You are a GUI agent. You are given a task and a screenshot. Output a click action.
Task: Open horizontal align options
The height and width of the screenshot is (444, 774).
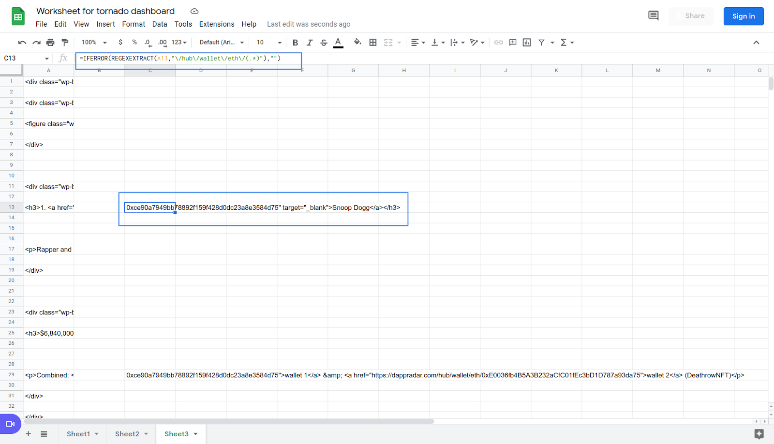418,43
